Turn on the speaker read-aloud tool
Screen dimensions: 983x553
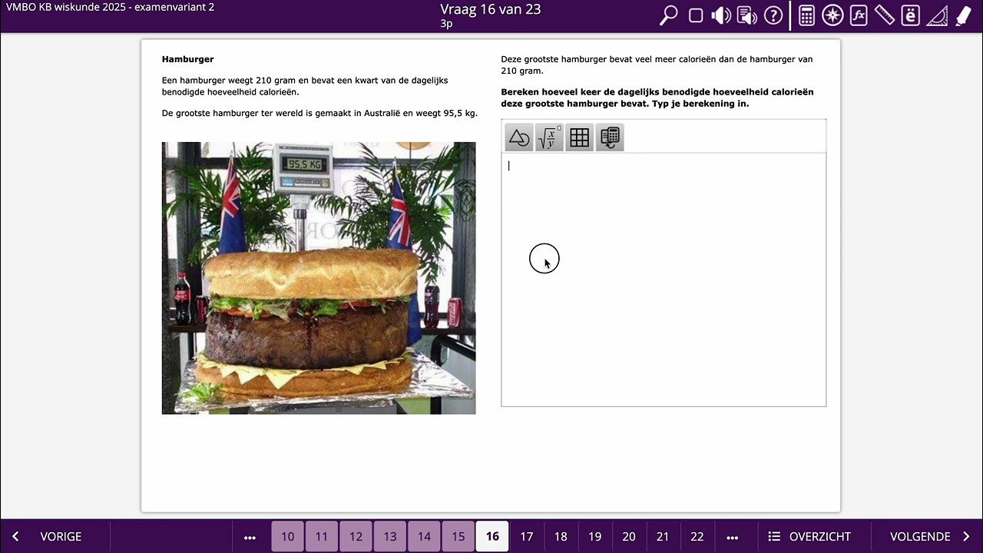tap(721, 15)
